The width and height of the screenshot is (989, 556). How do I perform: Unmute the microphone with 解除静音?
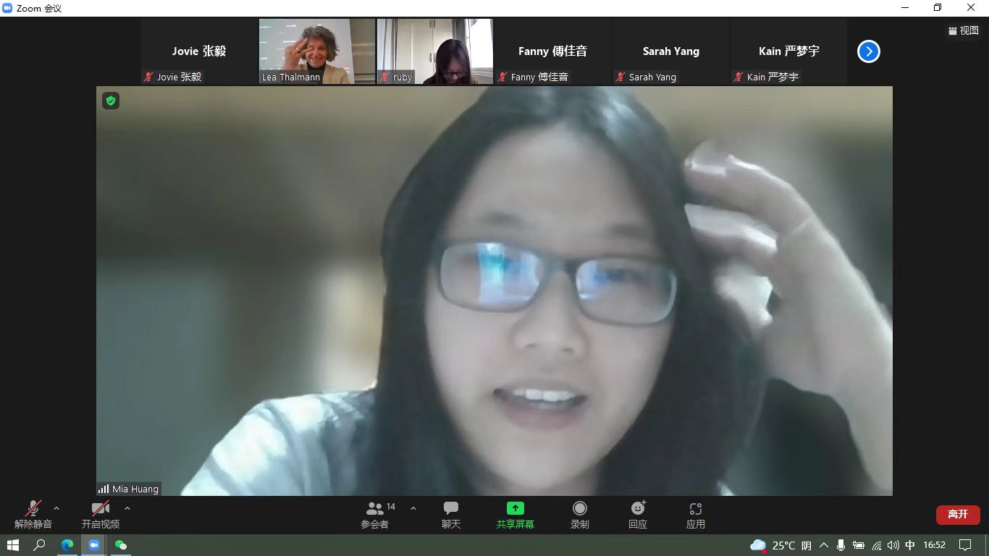point(33,515)
